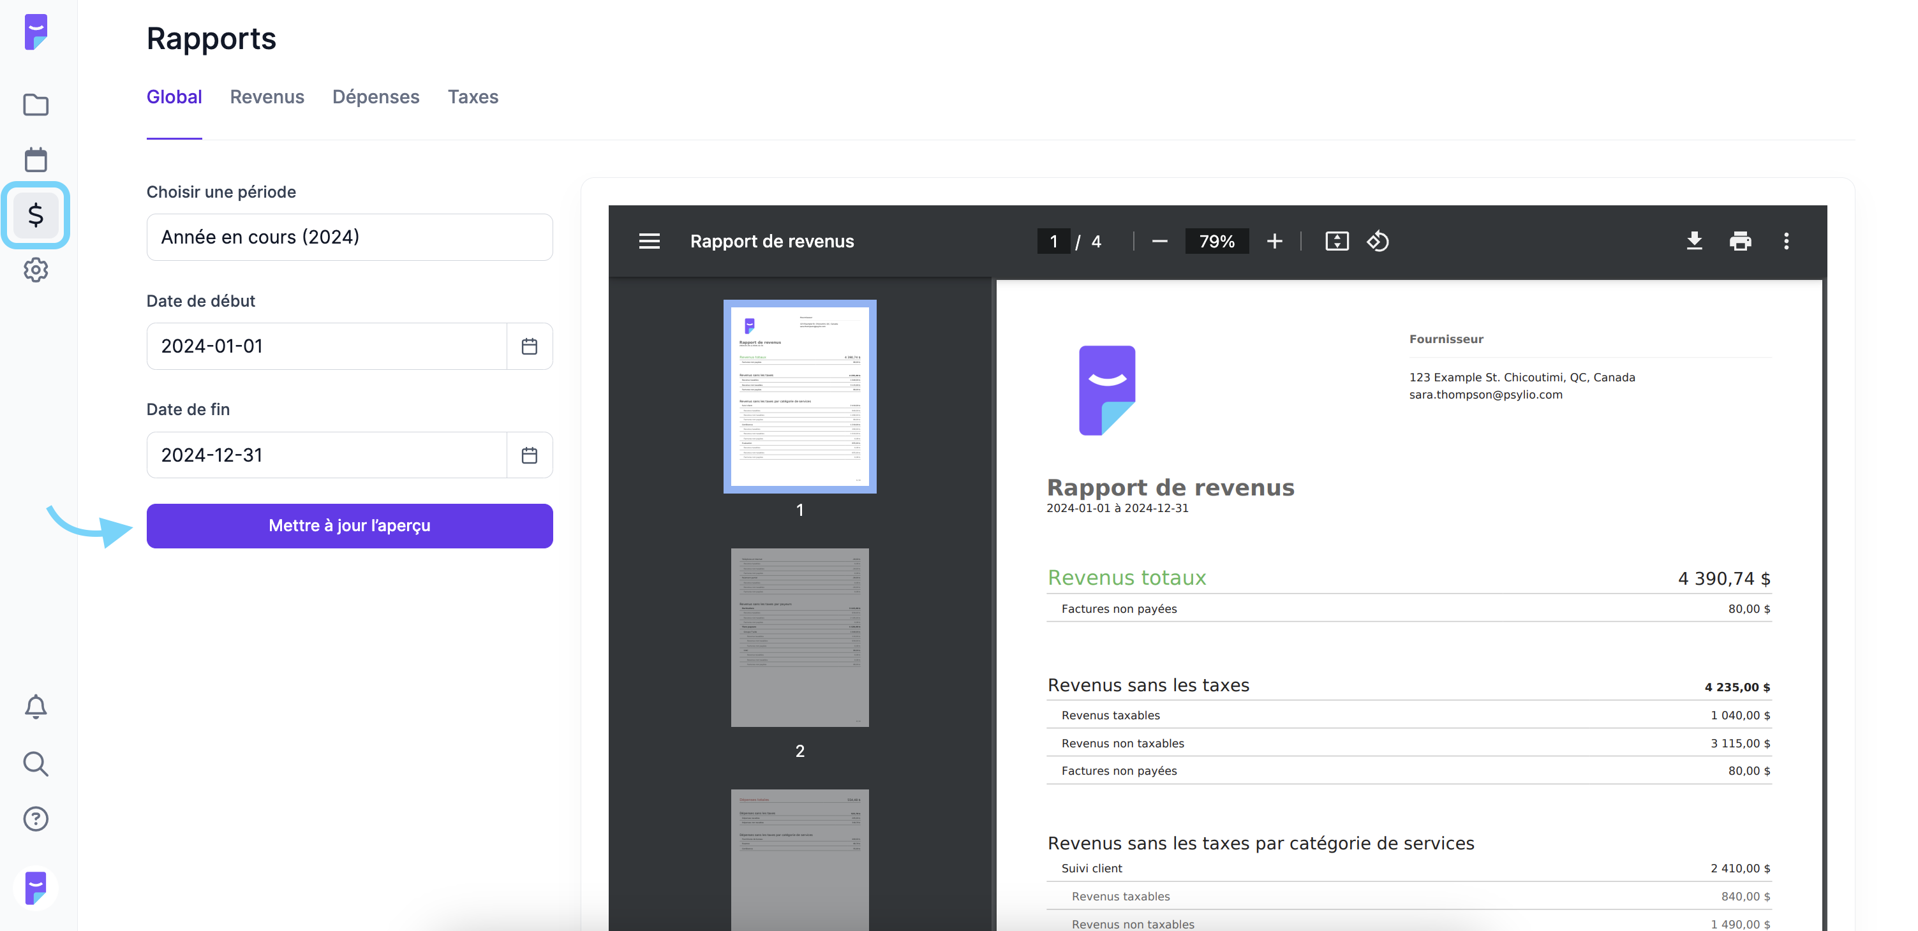The width and height of the screenshot is (1918, 931).
Task: Select page 3 thumbnail
Action: point(799,860)
